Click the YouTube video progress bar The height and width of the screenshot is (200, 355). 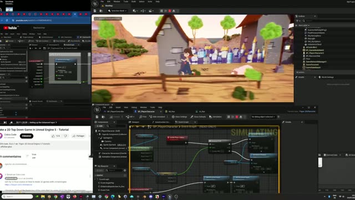point(45,119)
